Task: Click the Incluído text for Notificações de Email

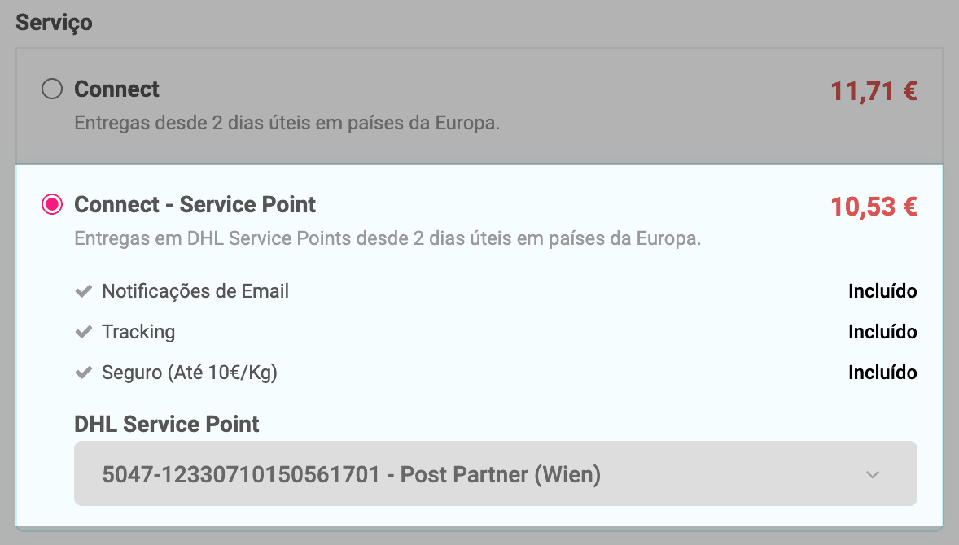Action: point(882,291)
